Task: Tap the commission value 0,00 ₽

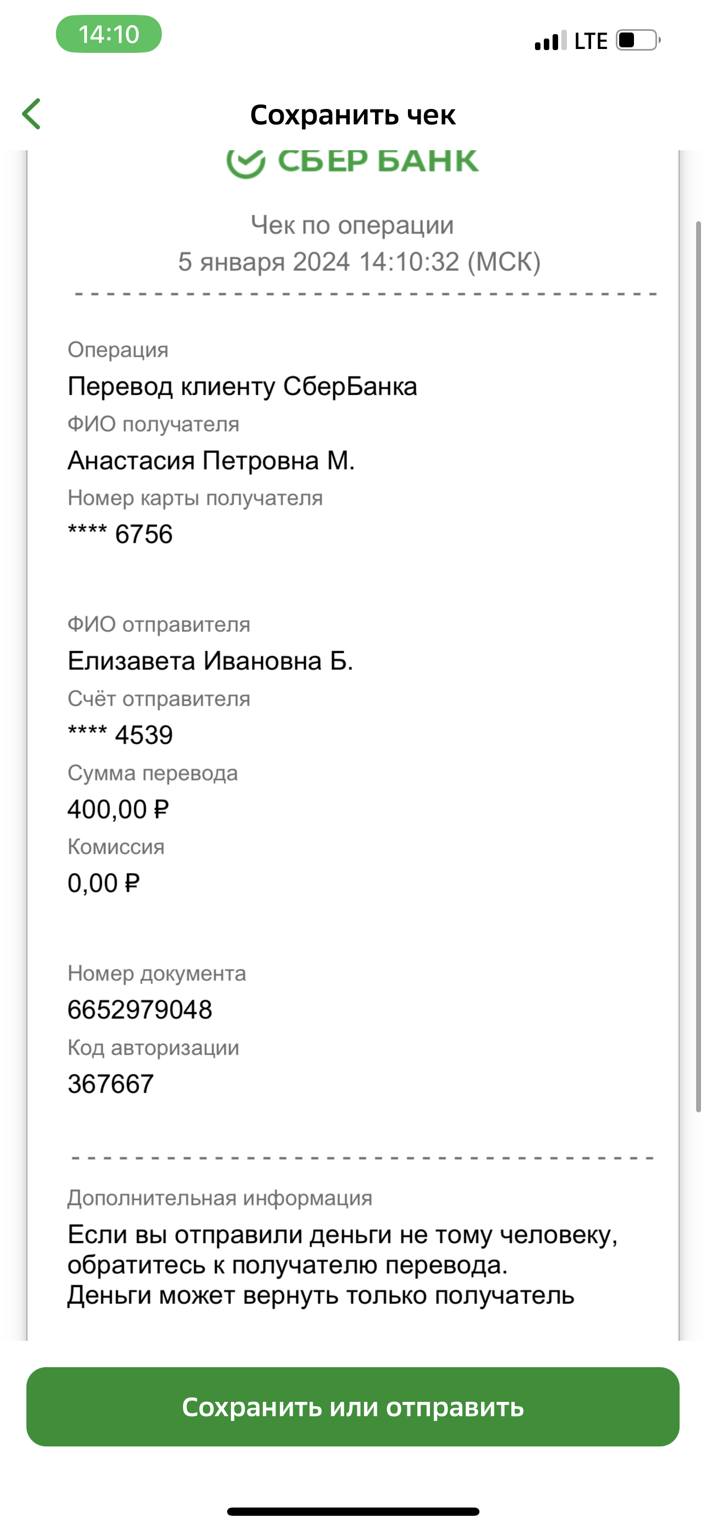Action: (x=104, y=883)
